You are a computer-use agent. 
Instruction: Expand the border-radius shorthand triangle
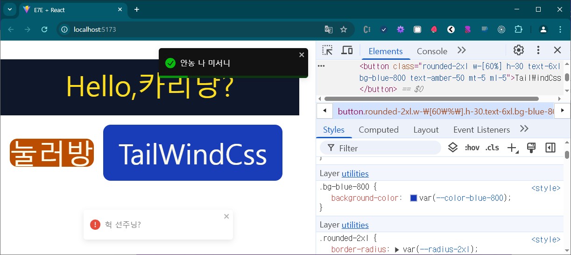pyautogui.click(x=397, y=249)
